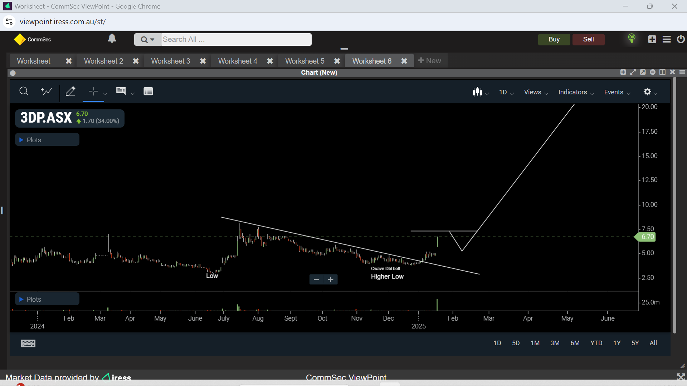Click the add widget plus icon in header

[652, 39]
